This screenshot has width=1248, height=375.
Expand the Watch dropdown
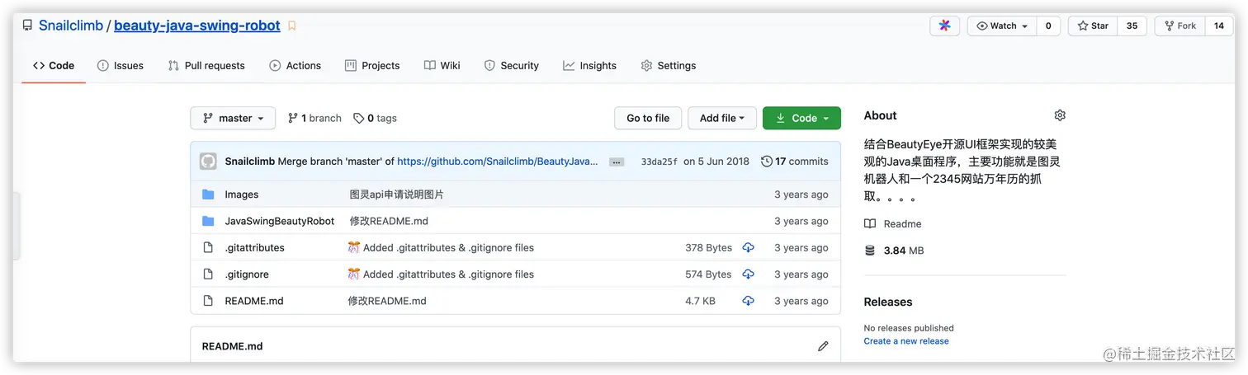pyautogui.click(x=1002, y=26)
